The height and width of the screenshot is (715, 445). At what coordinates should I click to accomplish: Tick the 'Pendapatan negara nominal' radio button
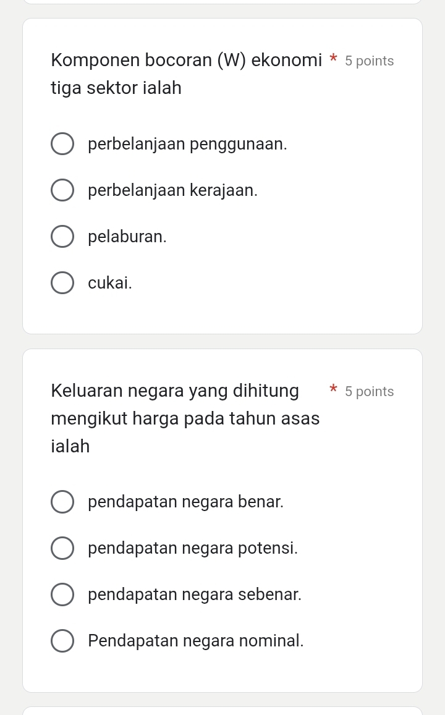pos(62,640)
